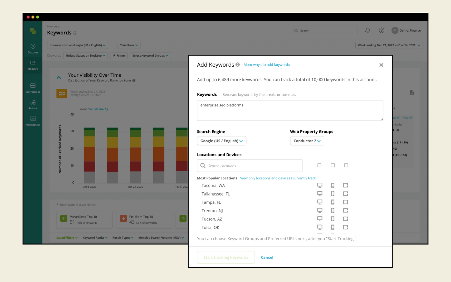Open the Week ending date range dropdown
The image size is (451, 282).
click(389, 45)
